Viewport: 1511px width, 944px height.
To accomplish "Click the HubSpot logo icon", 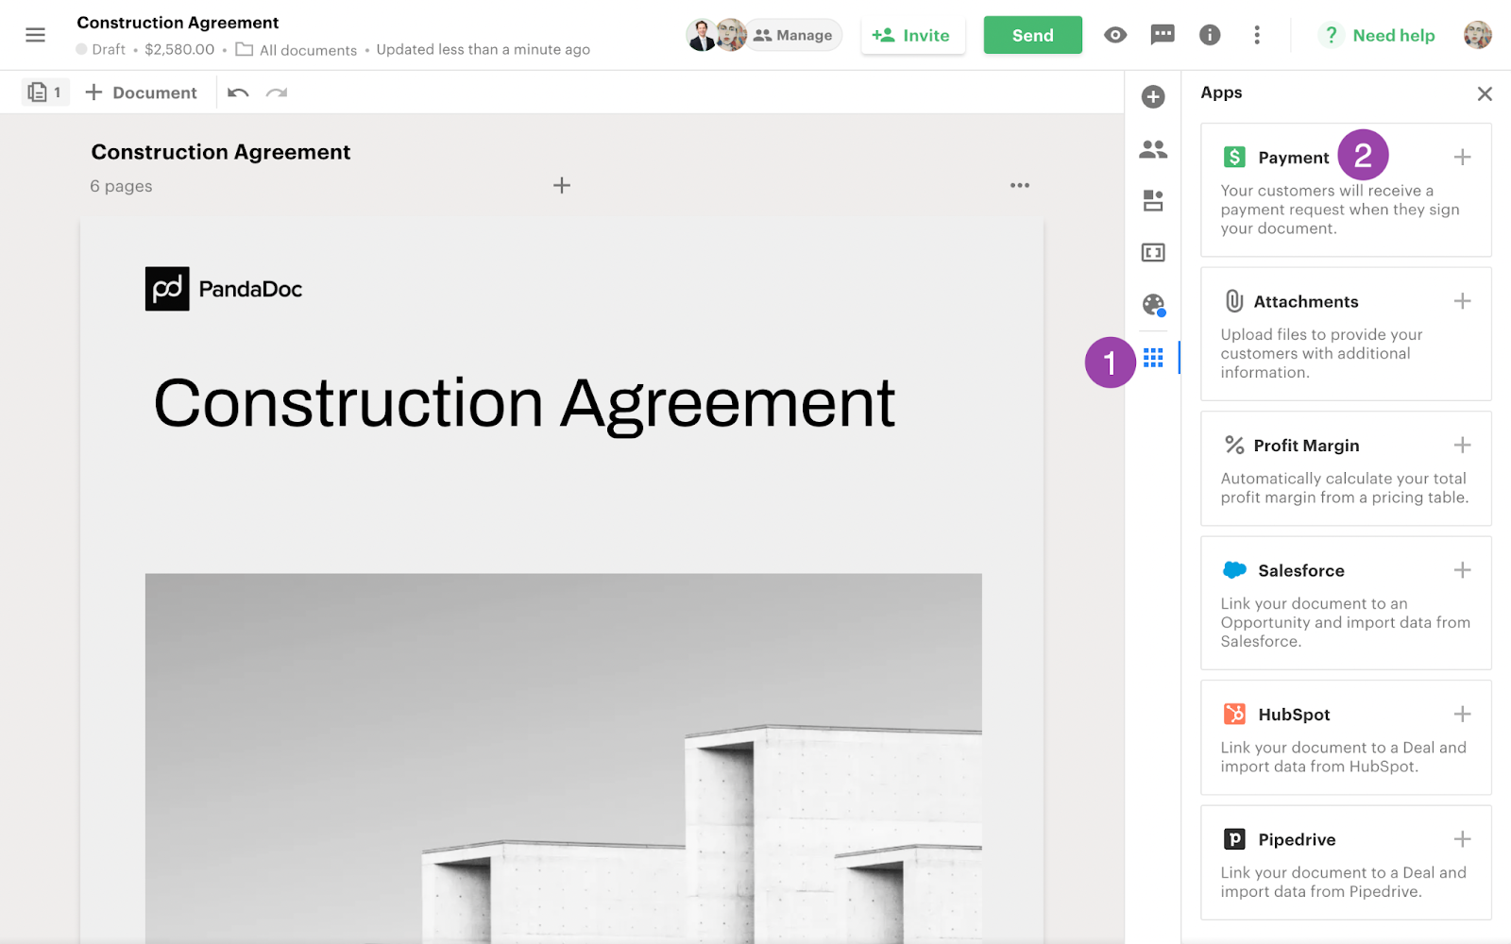I will click(1234, 714).
